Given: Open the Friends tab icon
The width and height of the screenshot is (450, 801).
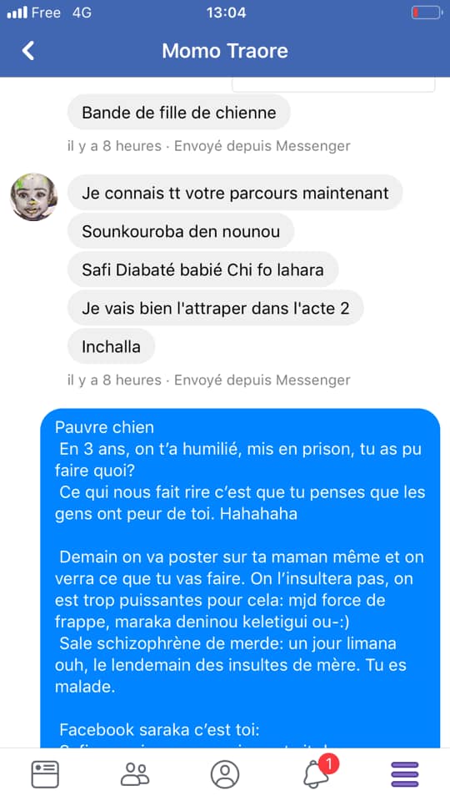Looking at the screenshot, I should tap(135, 774).
